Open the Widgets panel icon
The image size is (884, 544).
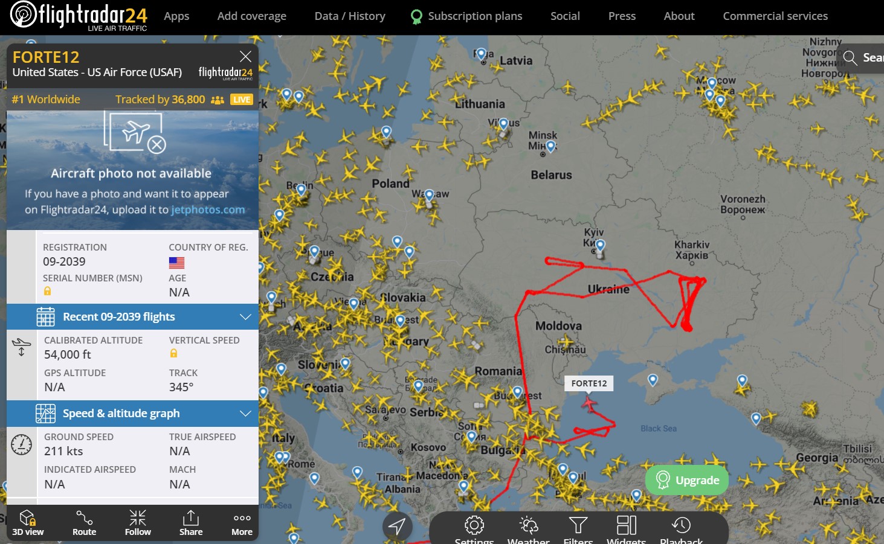[x=627, y=525]
